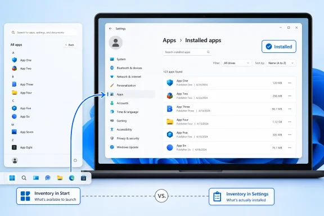
Task: Open more options for App One row
Action: coord(290,83)
